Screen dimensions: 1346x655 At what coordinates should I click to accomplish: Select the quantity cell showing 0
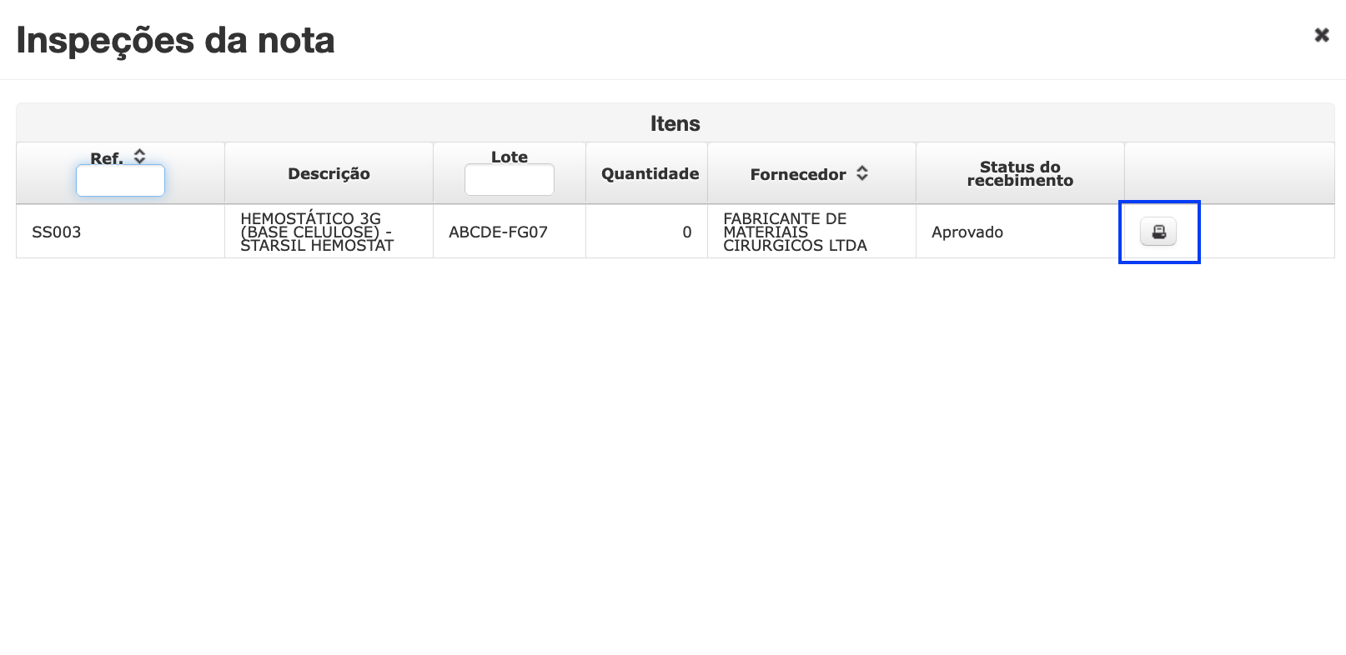click(x=647, y=232)
